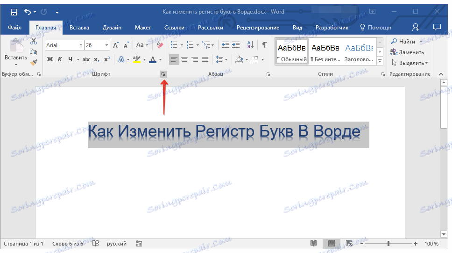Decrease paragraph indent

(226, 45)
